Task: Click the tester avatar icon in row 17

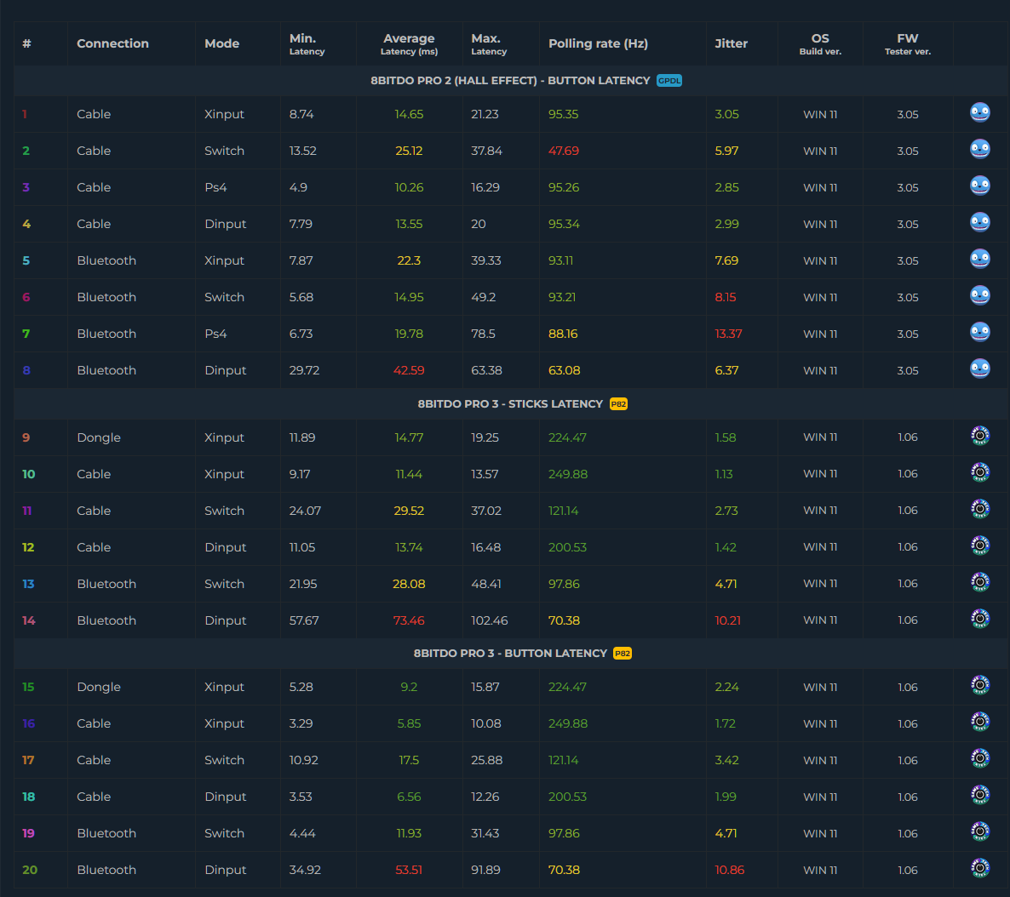Action: coord(979,759)
